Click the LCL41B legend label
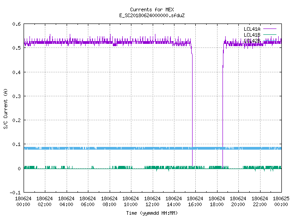The height and width of the screenshot is (217, 290). [252, 35]
